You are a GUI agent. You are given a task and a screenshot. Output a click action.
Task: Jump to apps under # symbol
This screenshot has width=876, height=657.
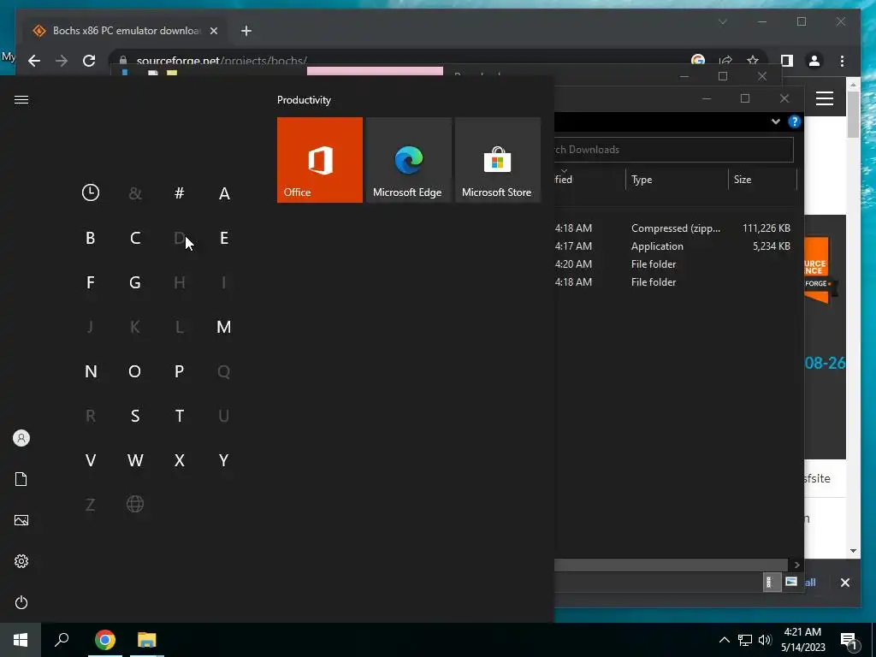click(x=180, y=192)
